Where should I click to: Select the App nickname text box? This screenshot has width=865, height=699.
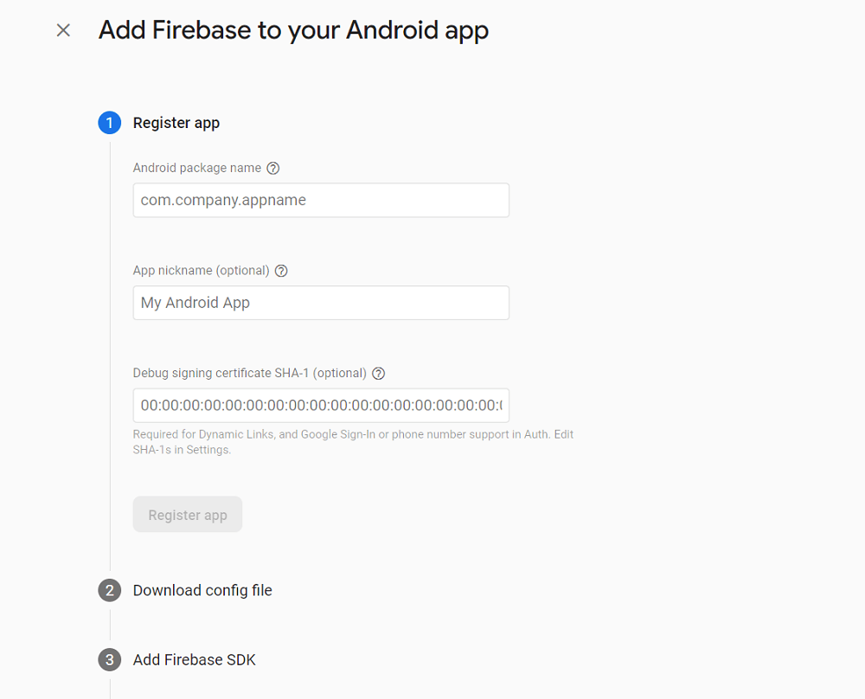(320, 303)
